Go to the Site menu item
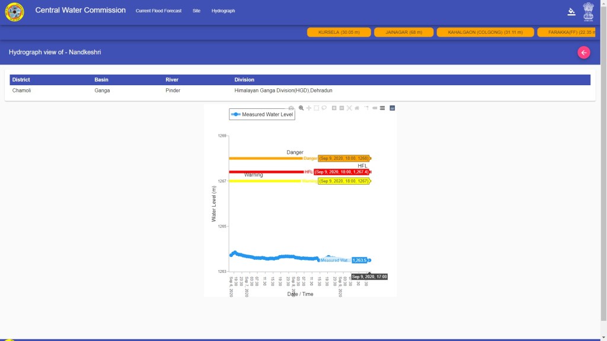This screenshot has width=607, height=341. pyautogui.click(x=196, y=11)
